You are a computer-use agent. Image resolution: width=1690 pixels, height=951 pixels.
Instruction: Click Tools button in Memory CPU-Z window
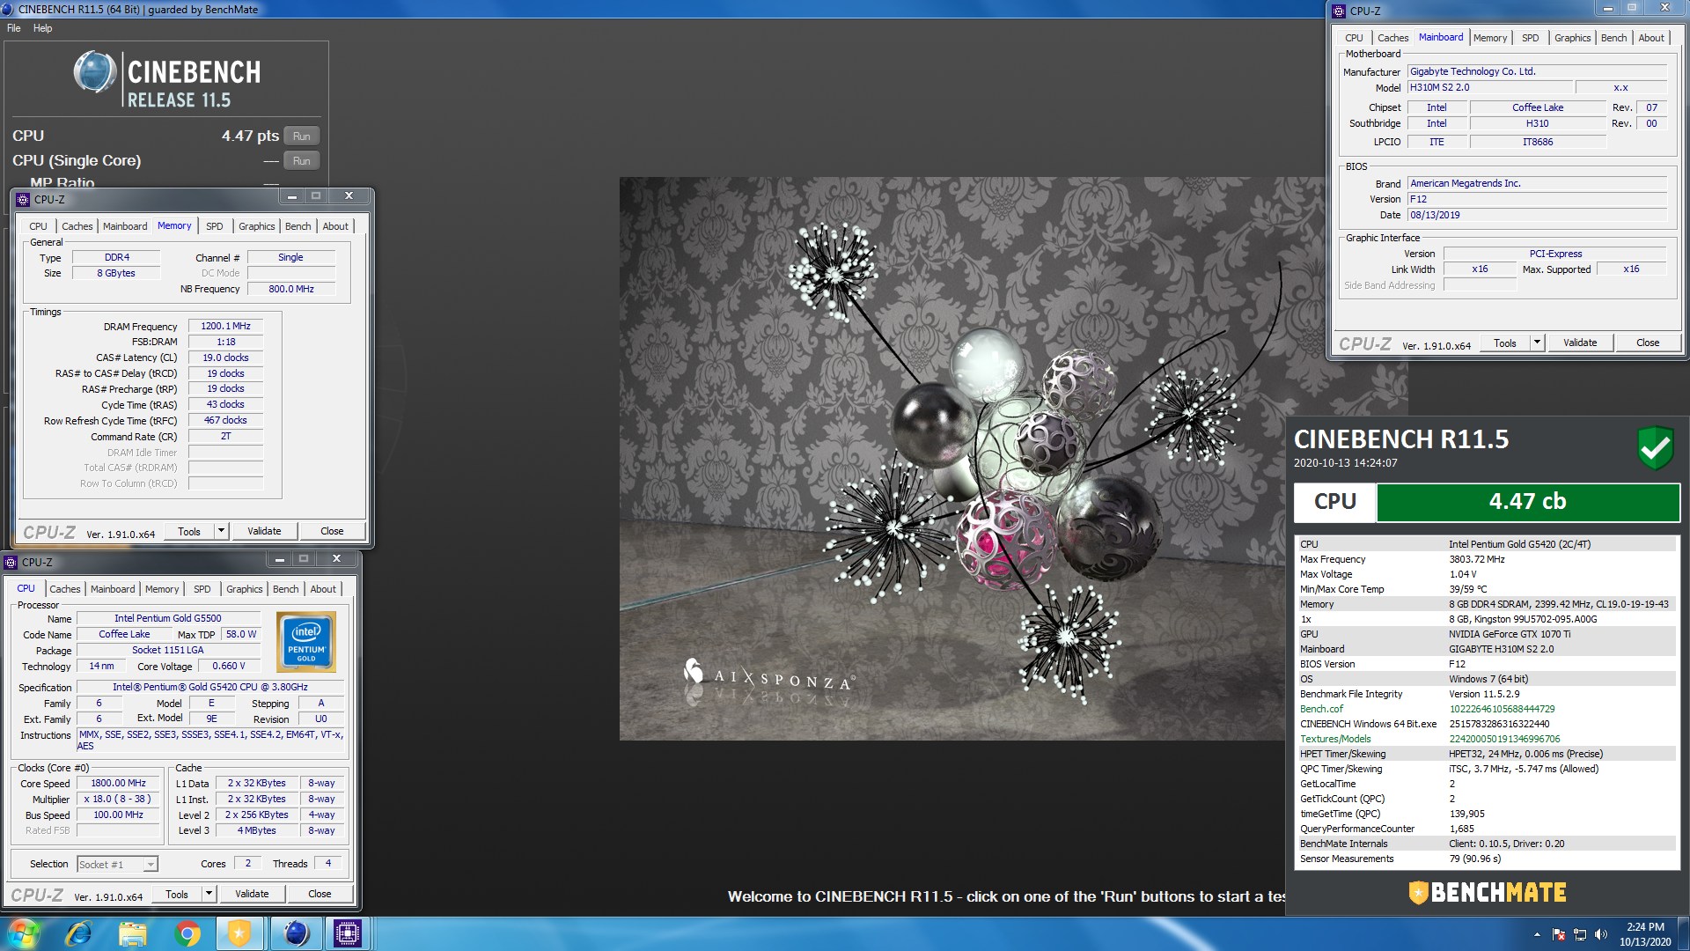[x=189, y=532]
